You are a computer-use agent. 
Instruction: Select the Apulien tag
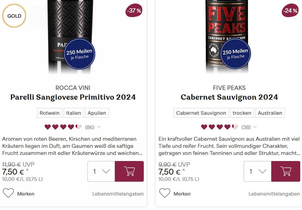[x=97, y=113]
